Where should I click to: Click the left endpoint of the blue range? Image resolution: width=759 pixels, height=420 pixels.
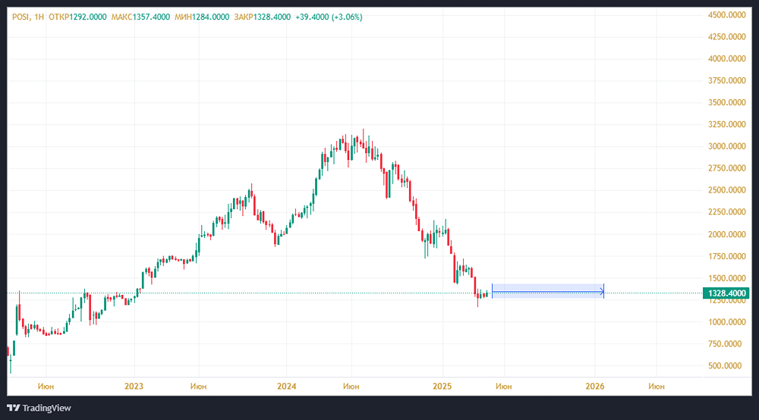pyautogui.click(x=493, y=290)
